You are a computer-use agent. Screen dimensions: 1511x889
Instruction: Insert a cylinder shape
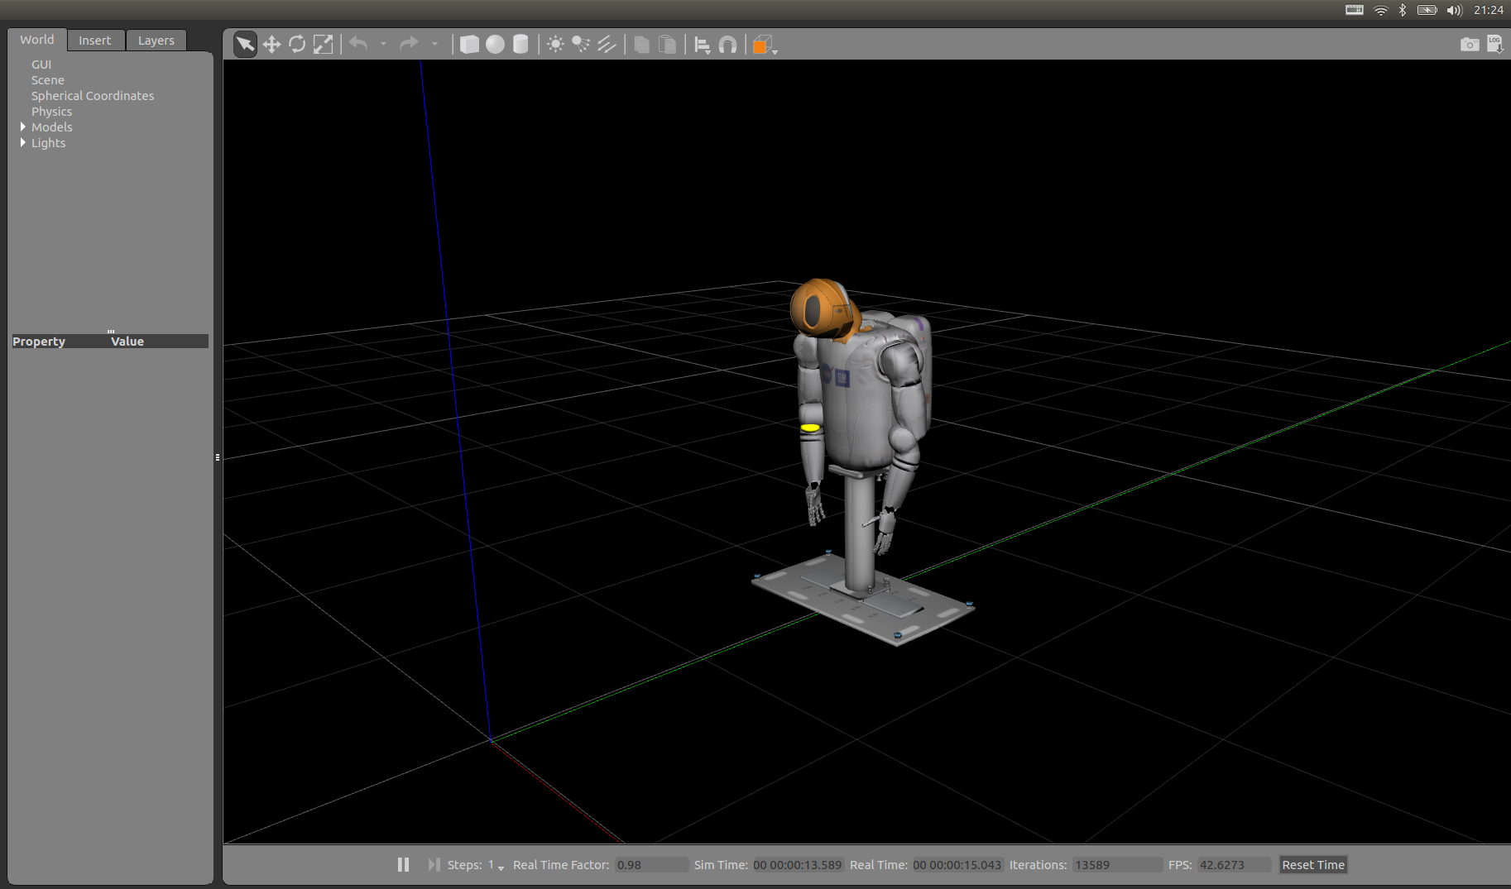point(520,44)
